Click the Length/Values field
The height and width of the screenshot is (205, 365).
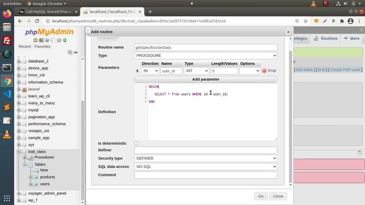tap(224, 71)
